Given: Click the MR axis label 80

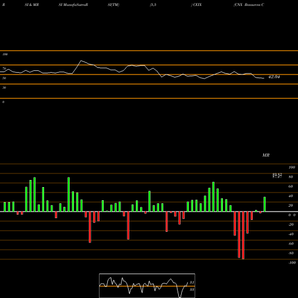Looking at the screenshot, I should tap(290, 177).
